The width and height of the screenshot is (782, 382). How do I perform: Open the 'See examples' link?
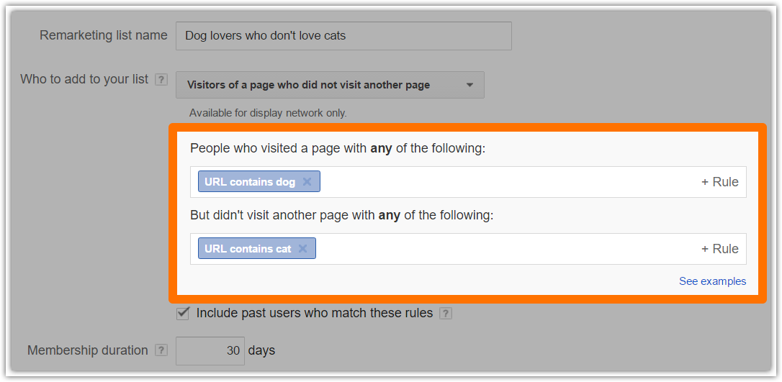(x=713, y=281)
